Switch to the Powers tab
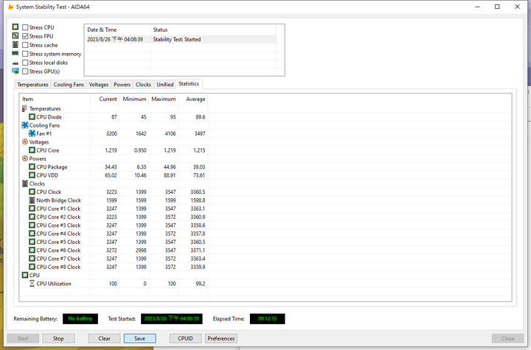531x350 pixels. [122, 84]
